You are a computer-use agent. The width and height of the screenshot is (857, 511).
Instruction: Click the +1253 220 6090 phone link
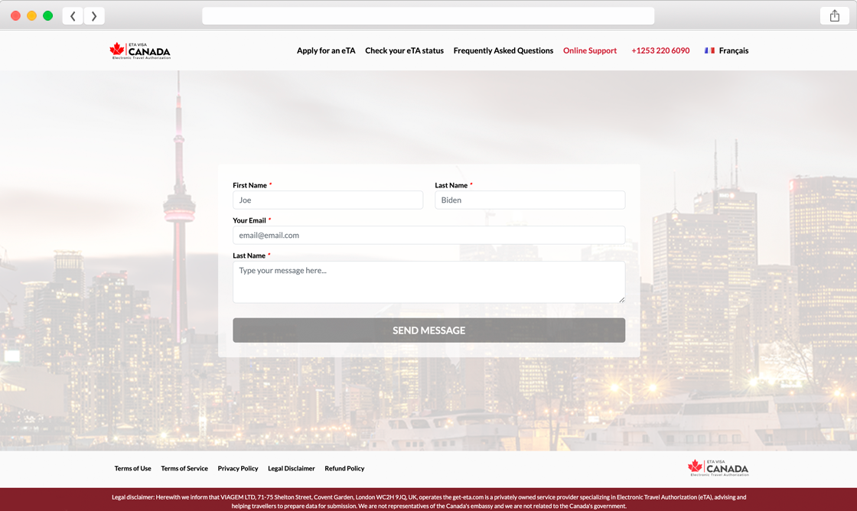tap(660, 50)
